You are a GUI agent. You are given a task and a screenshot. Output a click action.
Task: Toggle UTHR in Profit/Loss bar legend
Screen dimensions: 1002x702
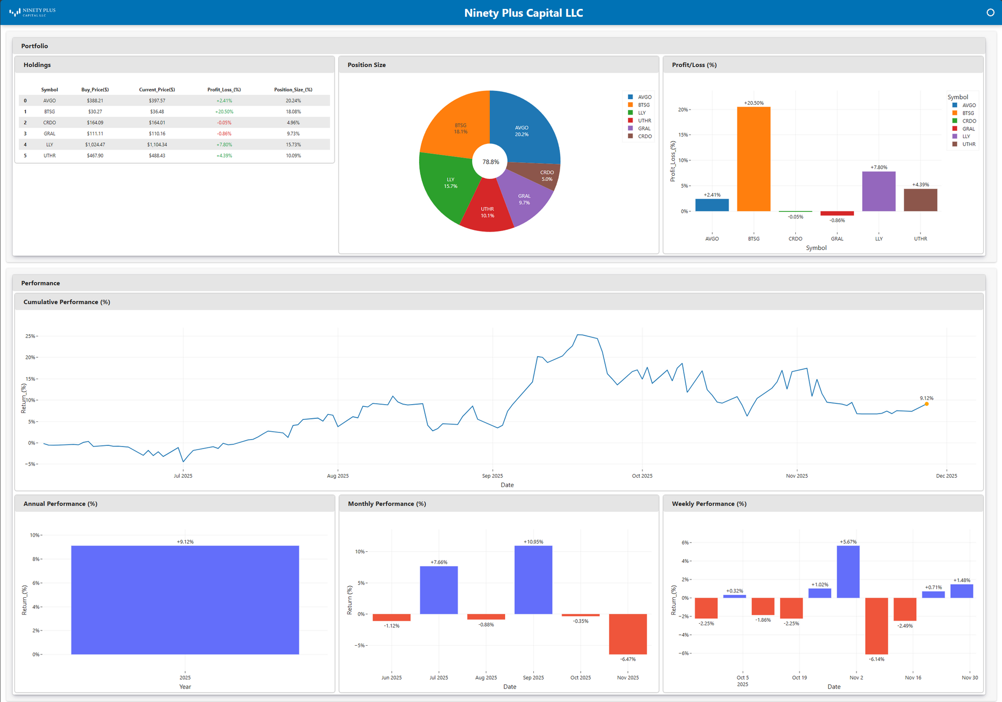click(969, 144)
